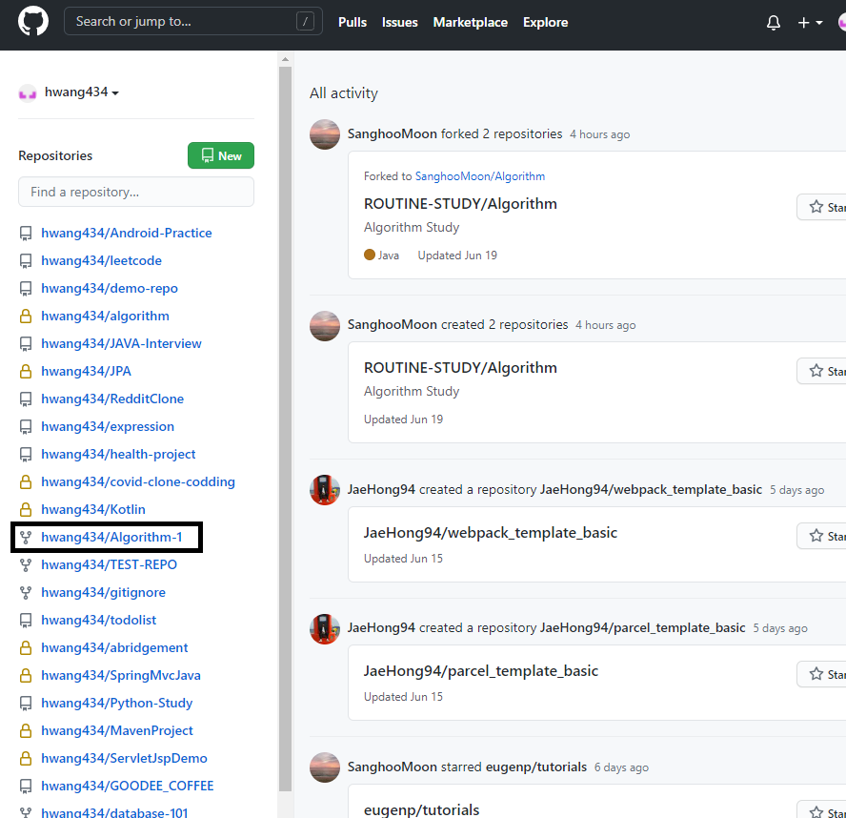This screenshot has width=846, height=818.
Task: Click the Java language color dot
Action: [x=370, y=255]
